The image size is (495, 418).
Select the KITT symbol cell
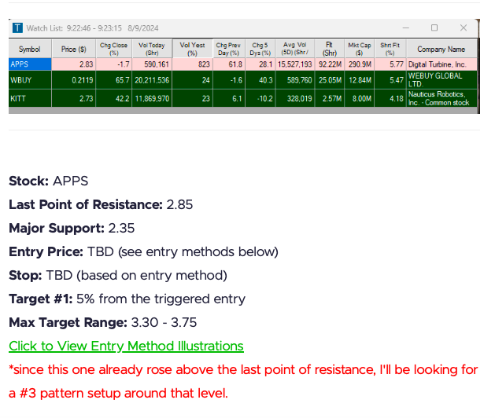click(x=30, y=99)
